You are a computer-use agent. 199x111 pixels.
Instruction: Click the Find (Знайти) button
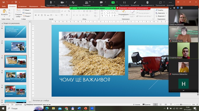tap(160, 10)
